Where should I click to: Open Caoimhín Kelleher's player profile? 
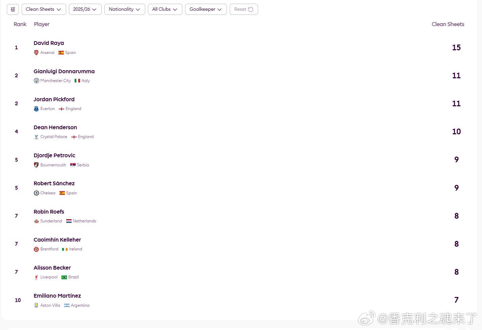pyautogui.click(x=57, y=240)
